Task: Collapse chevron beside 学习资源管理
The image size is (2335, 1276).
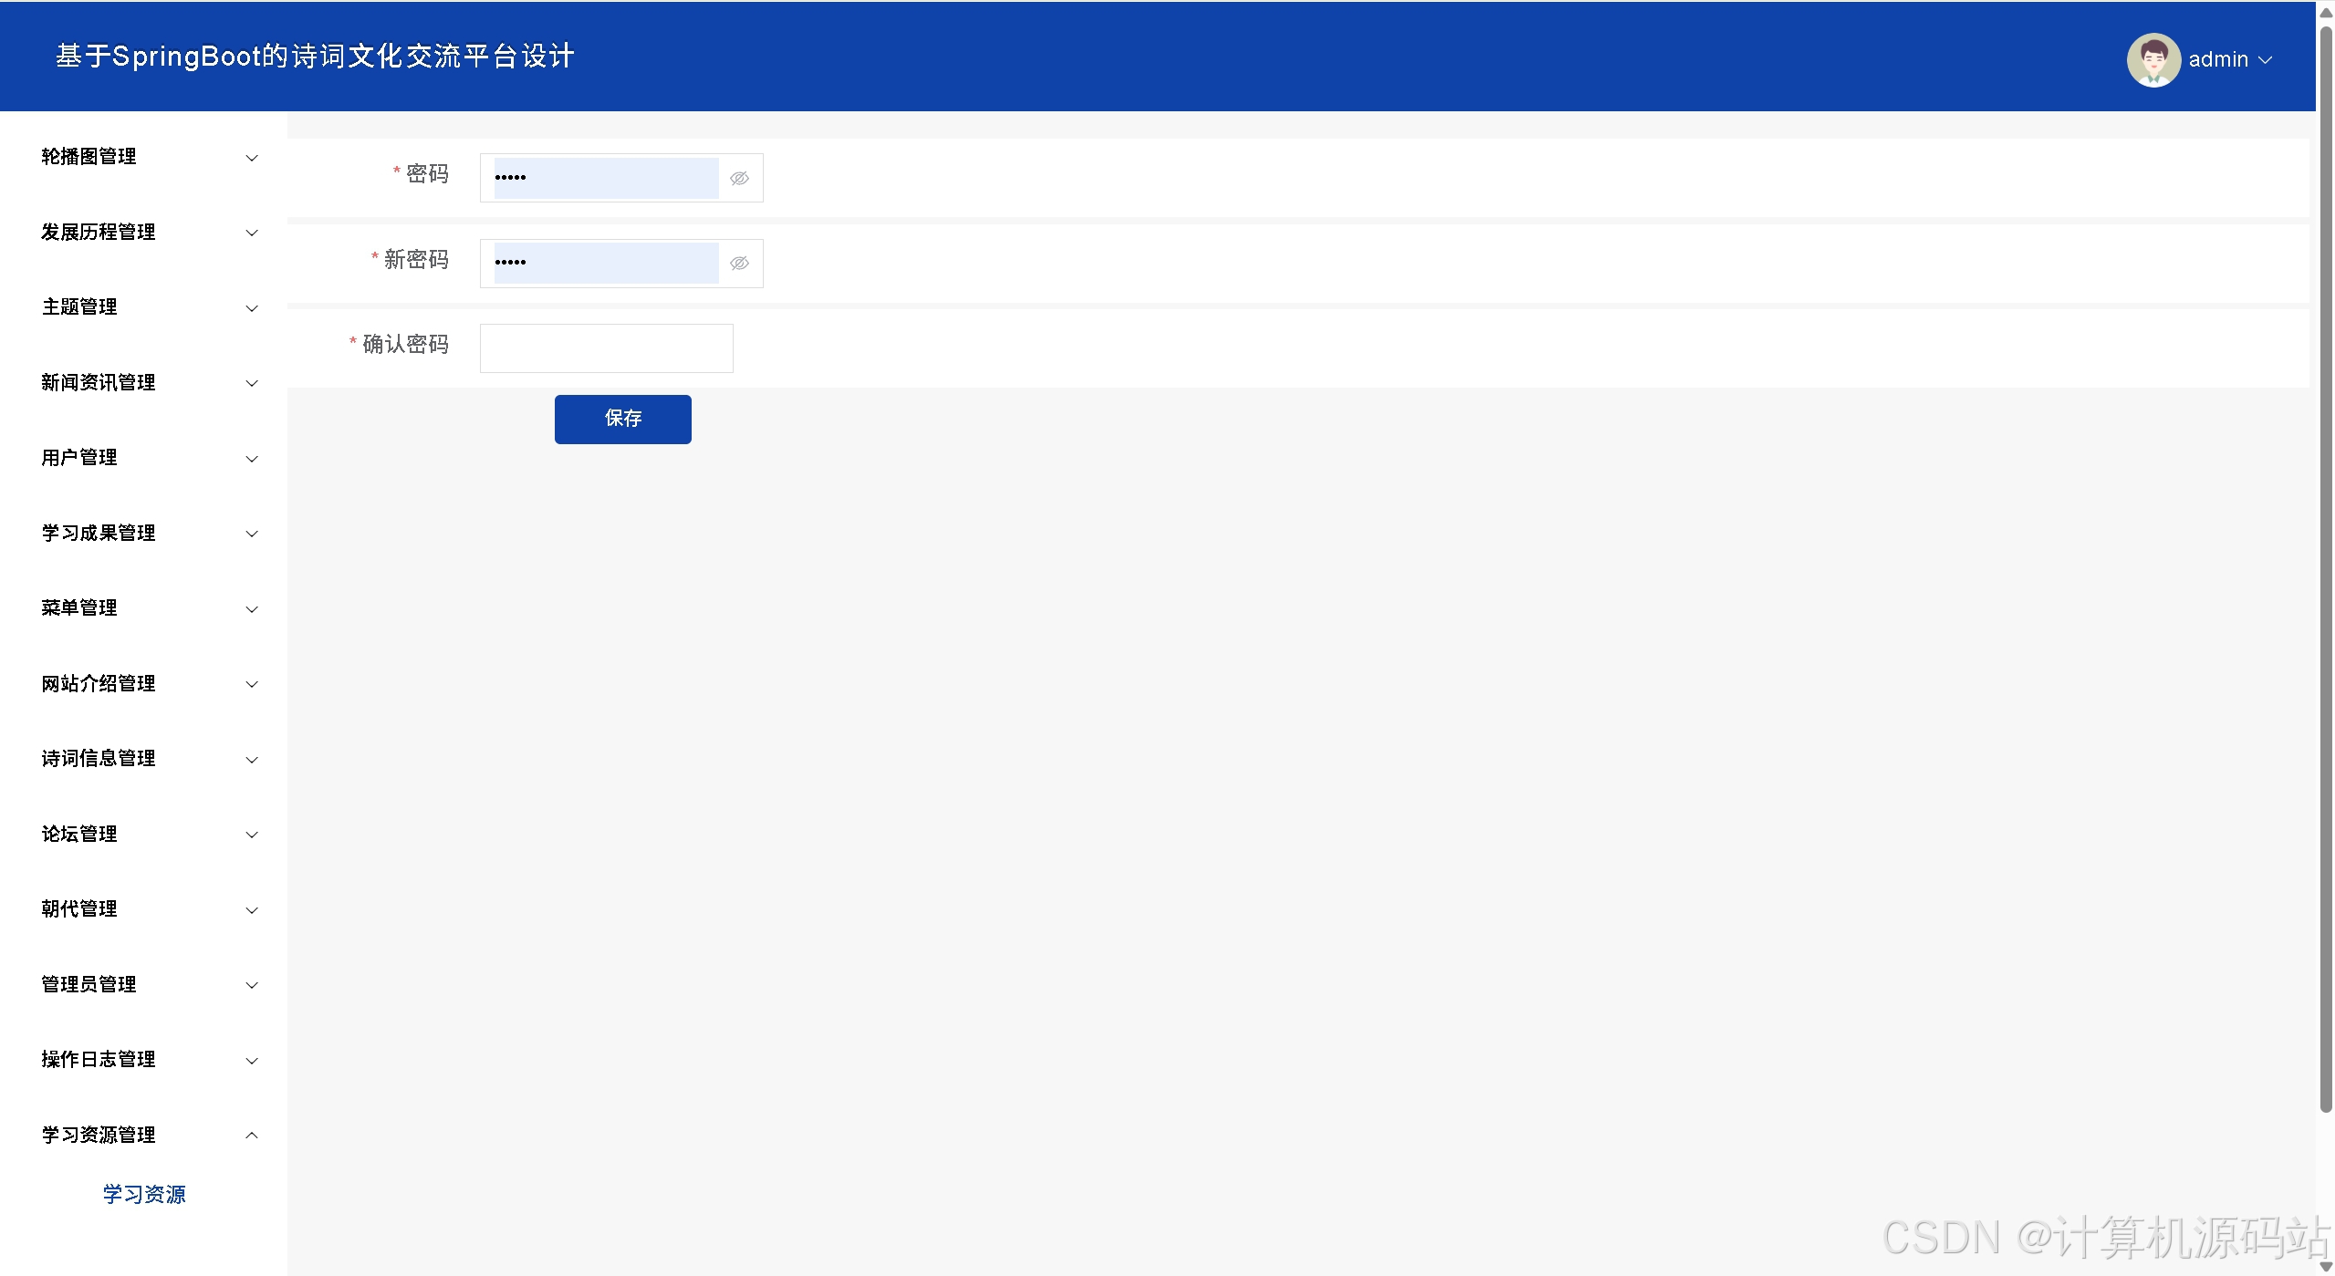Action: [252, 1136]
